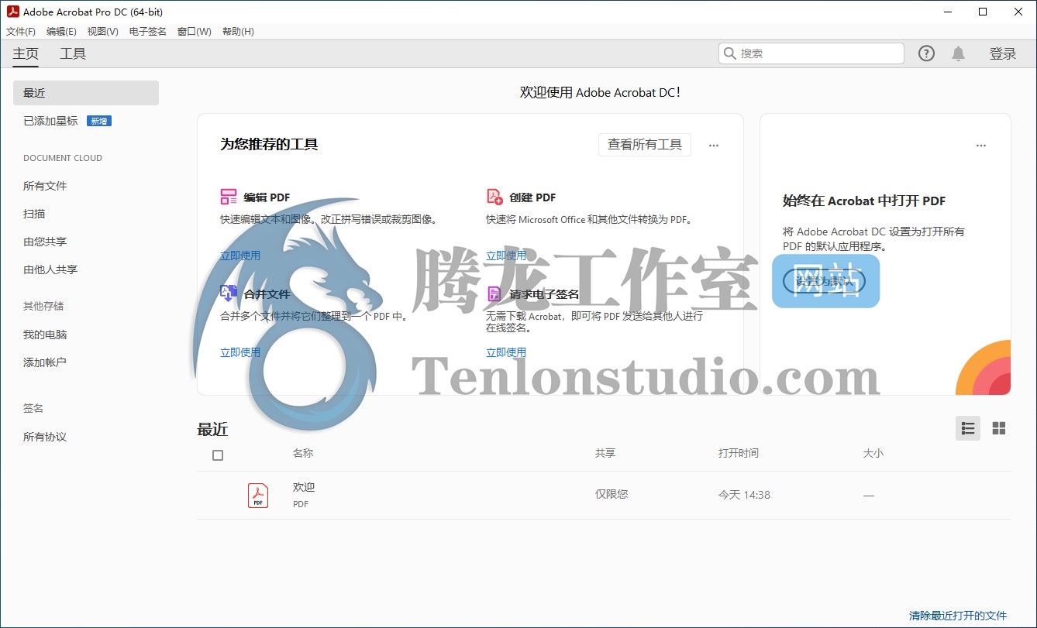Open the 帮助(H) menu
Viewport: 1037px width, 628px height.
tap(238, 32)
